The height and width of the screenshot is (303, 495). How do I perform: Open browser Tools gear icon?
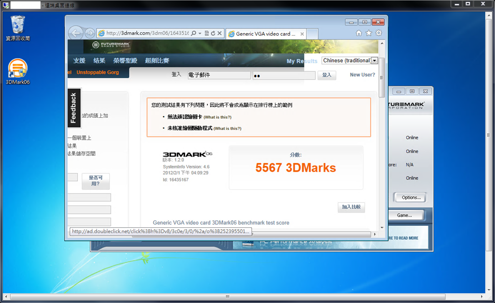pos(379,33)
